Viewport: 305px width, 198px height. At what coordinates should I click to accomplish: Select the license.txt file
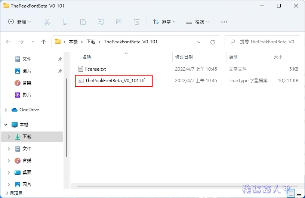point(96,69)
